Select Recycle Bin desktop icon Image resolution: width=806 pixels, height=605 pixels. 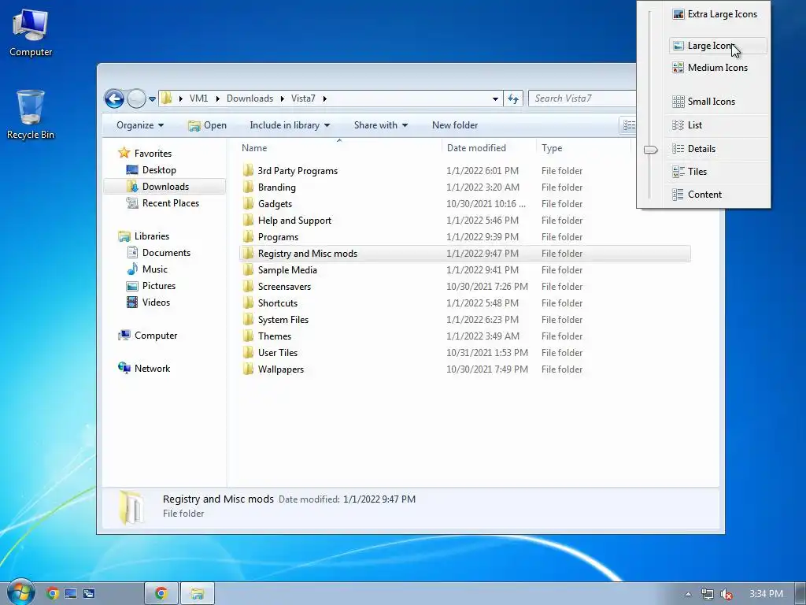(x=31, y=115)
